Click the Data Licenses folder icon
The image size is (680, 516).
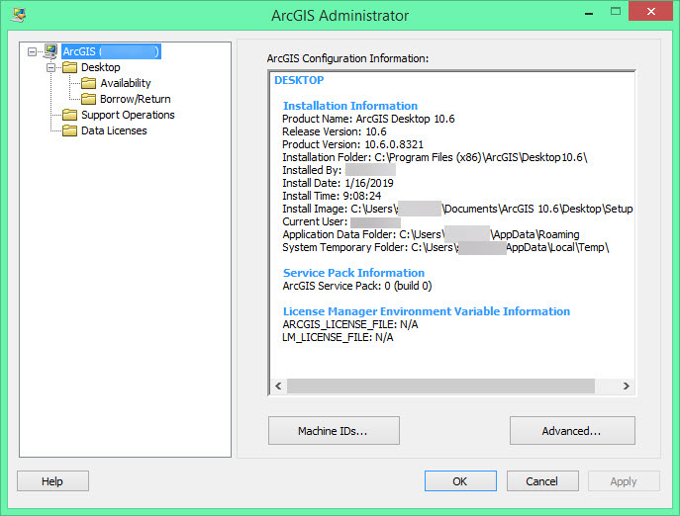[x=69, y=130]
